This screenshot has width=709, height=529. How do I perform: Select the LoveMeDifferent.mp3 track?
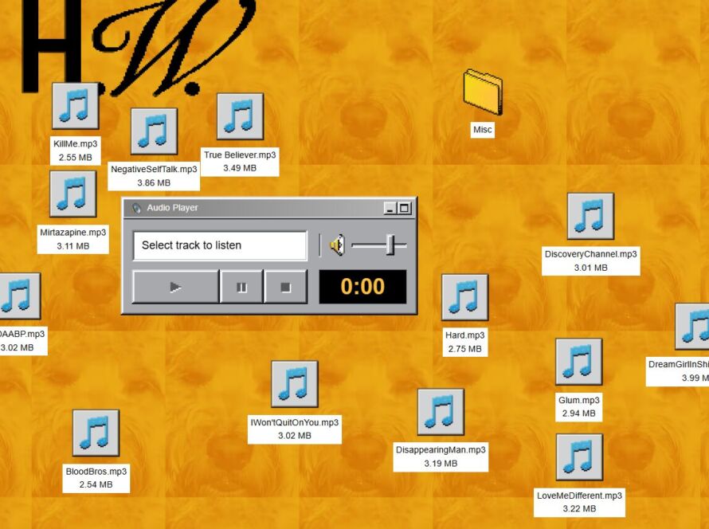pyautogui.click(x=579, y=457)
